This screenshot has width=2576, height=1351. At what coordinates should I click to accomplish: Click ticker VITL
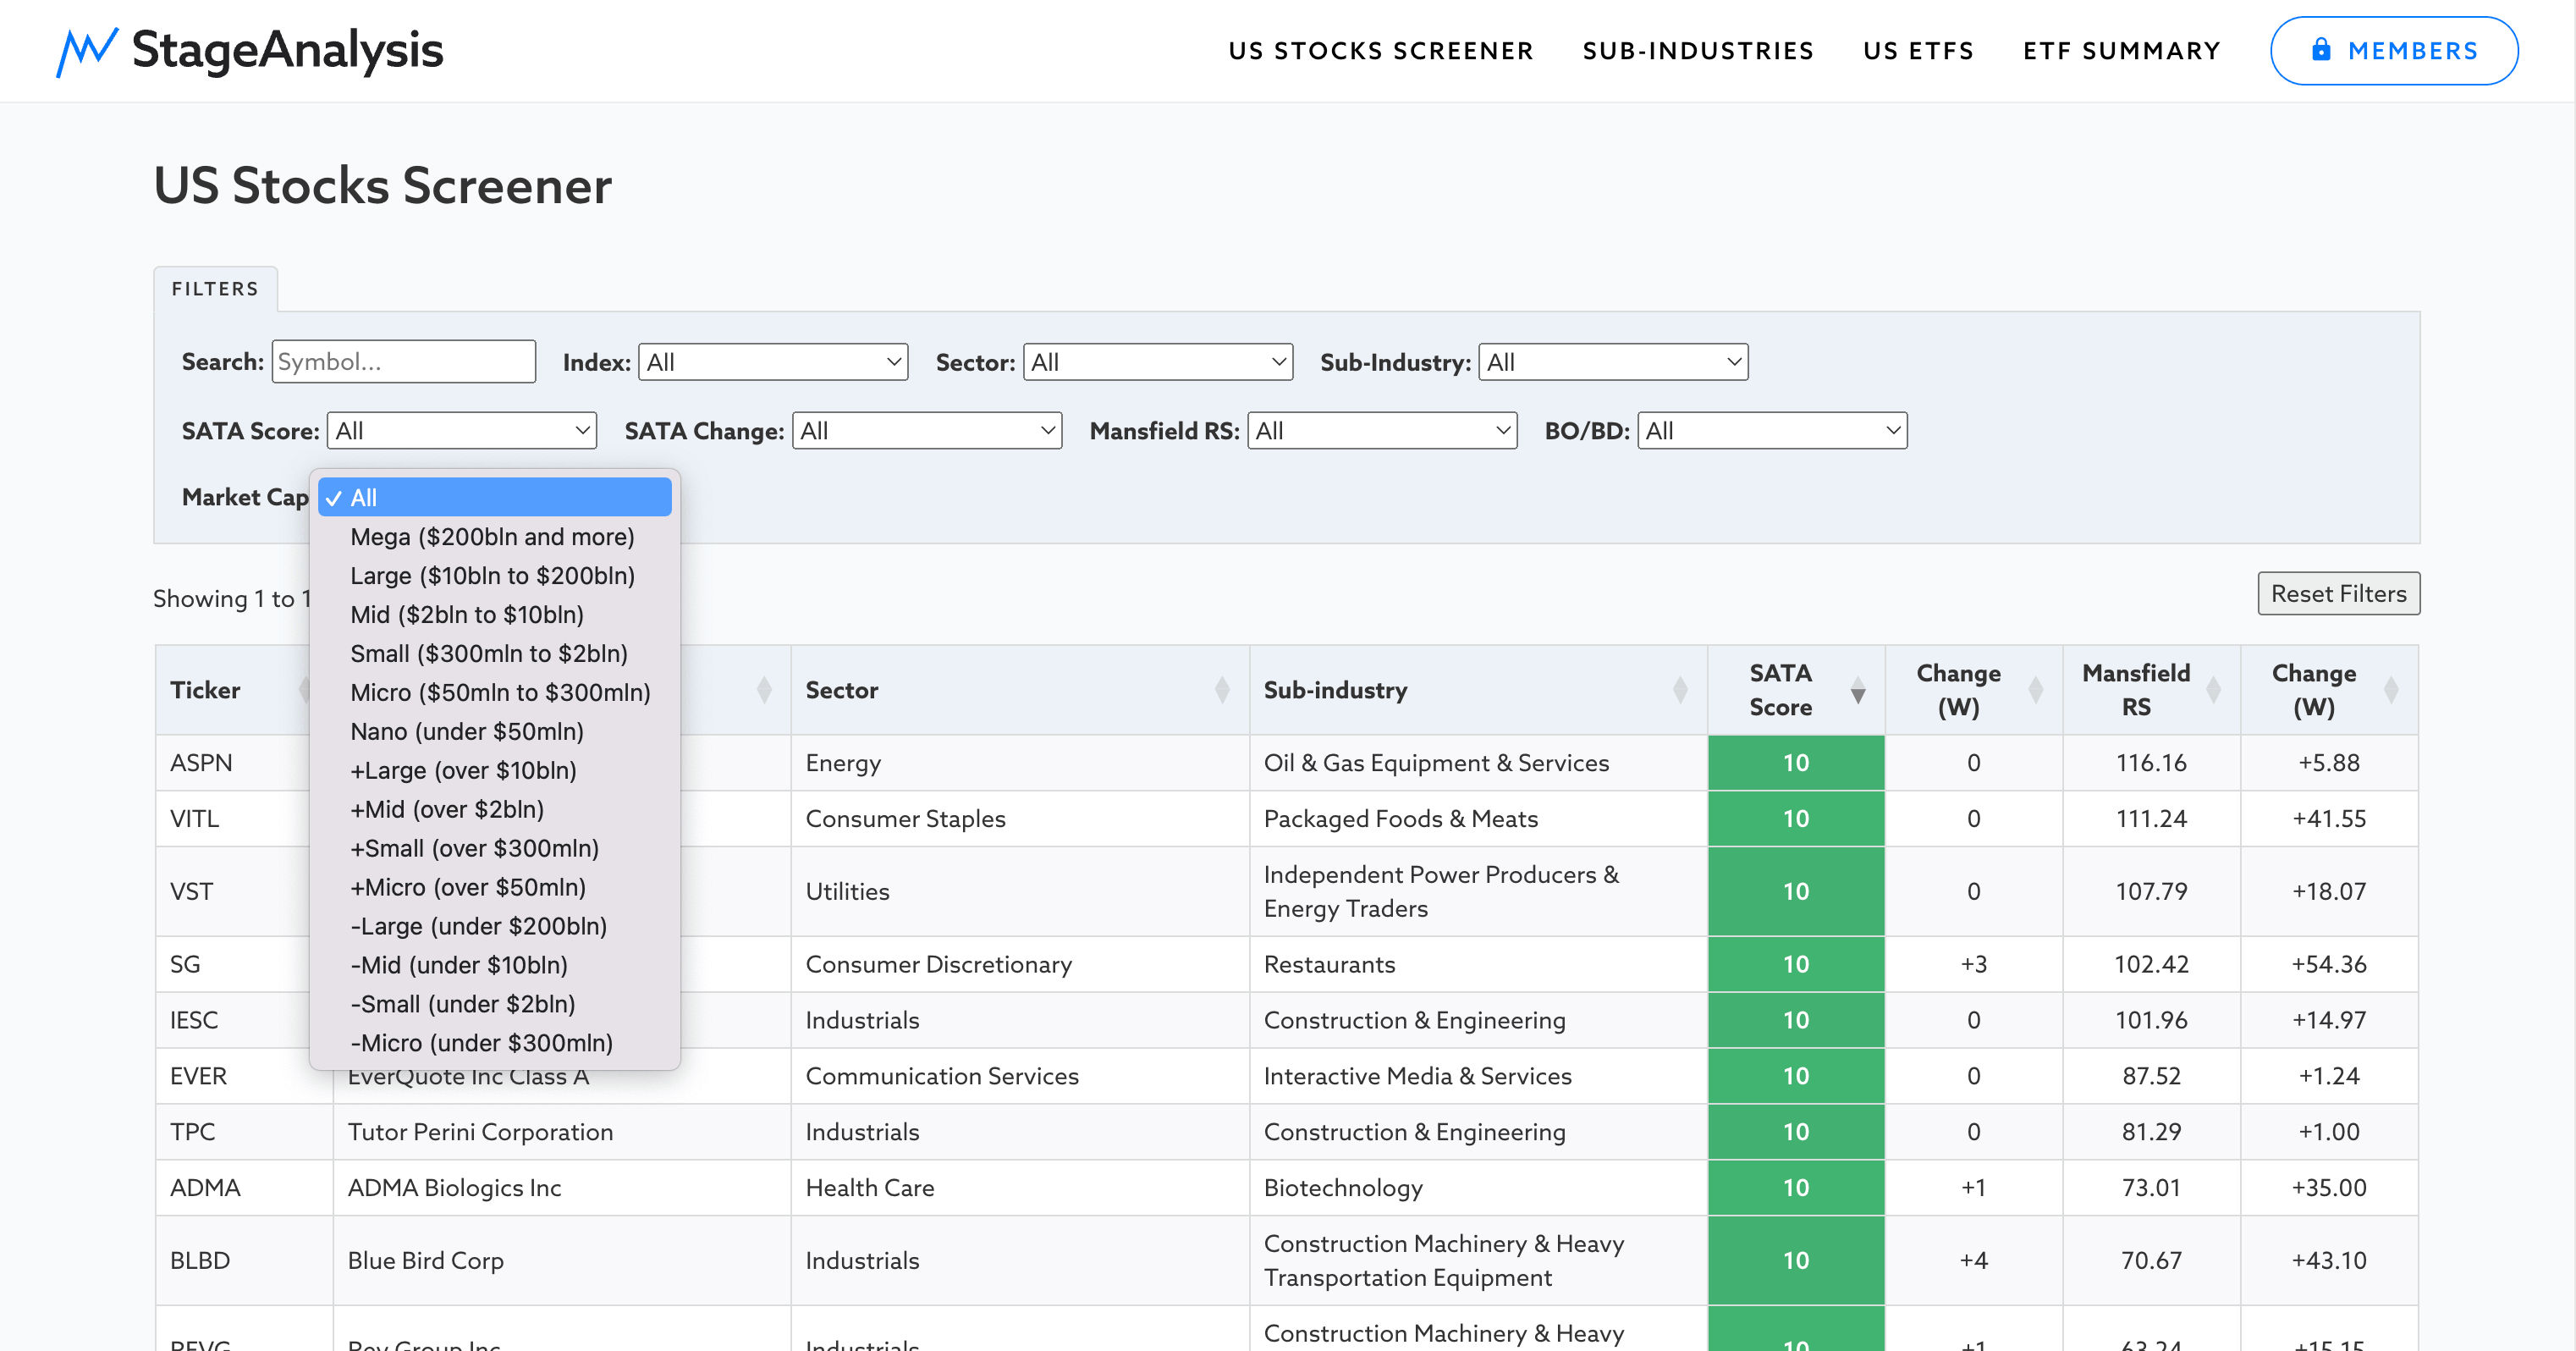(194, 819)
